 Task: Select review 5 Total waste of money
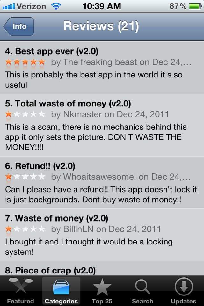point(102,125)
